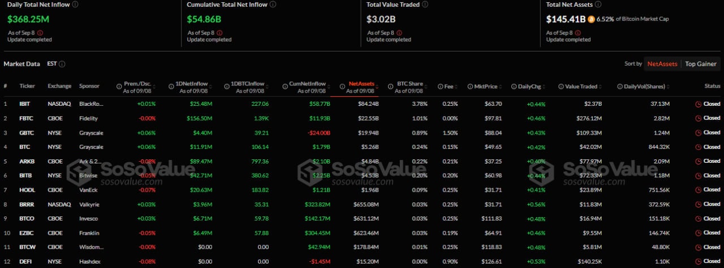Click the Exchange column header
The height and width of the screenshot is (268, 724).
click(59, 87)
